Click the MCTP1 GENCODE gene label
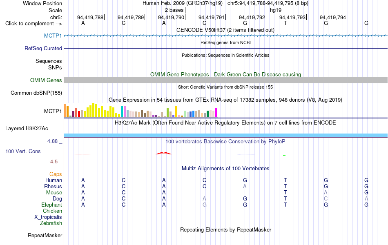The height and width of the screenshot is (245, 388). pyautogui.click(x=53, y=36)
